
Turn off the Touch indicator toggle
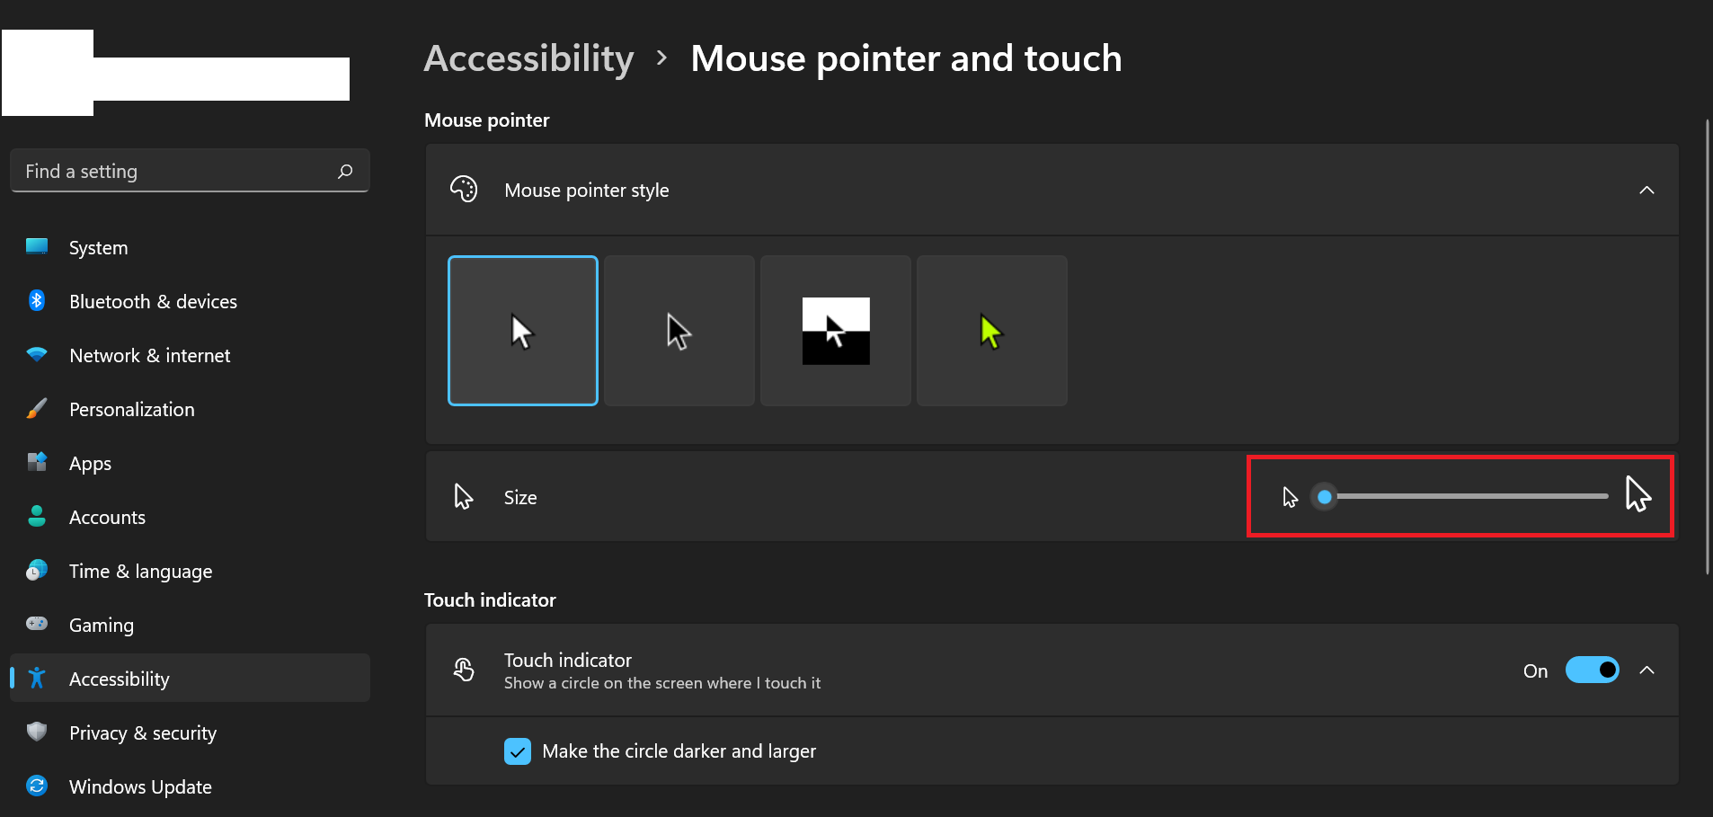1592,670
